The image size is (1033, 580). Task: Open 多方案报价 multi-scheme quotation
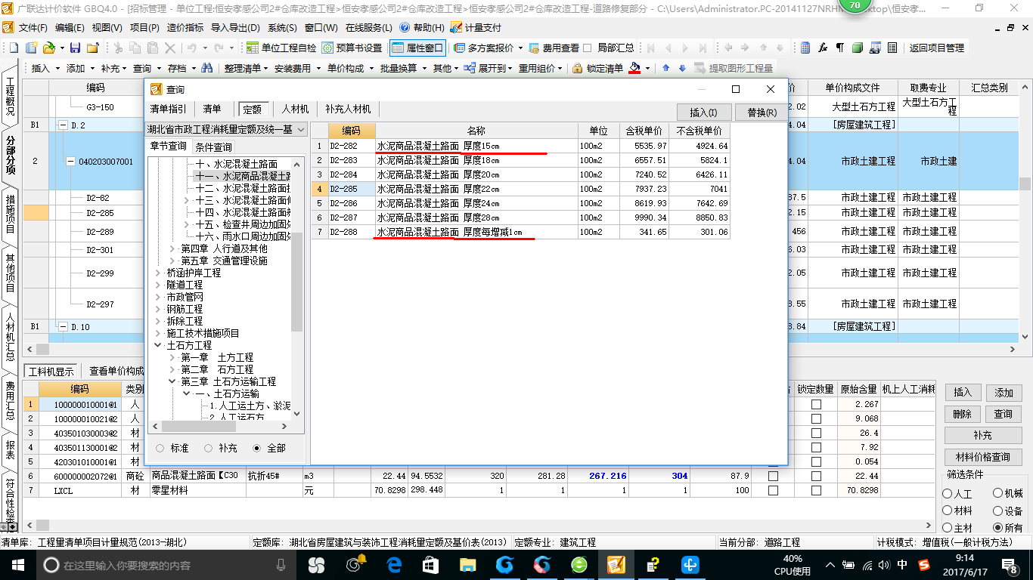click(x=488, y=48)
